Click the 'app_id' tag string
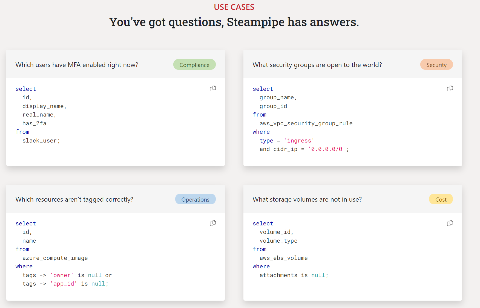 click(x=64, y=284)
